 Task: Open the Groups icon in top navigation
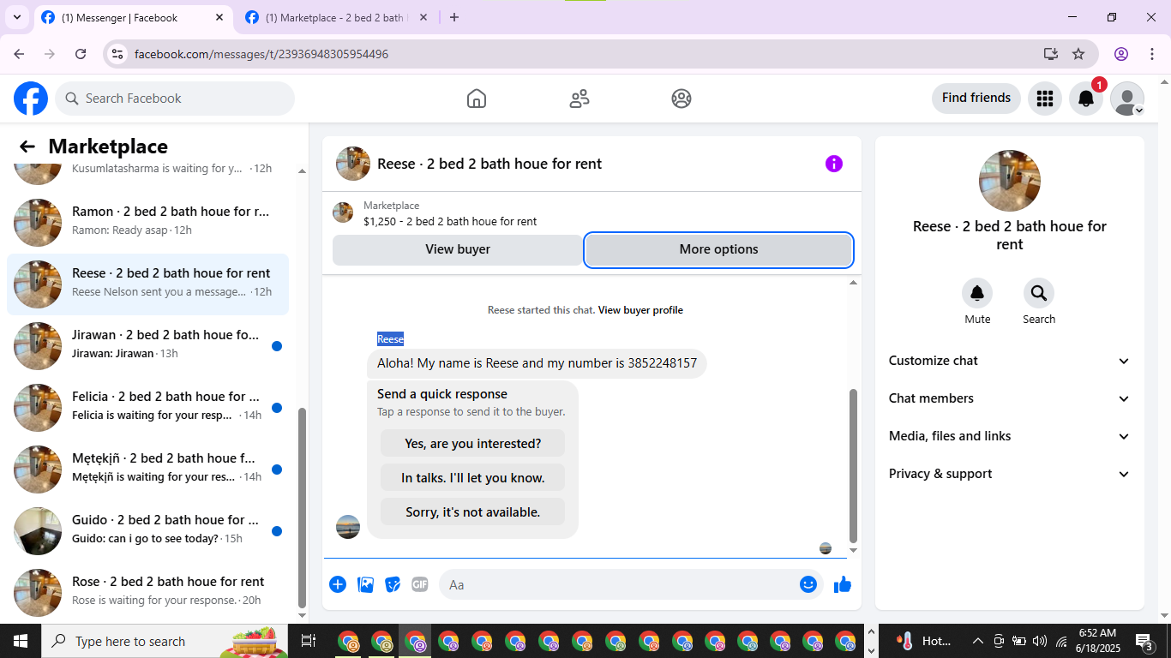point(682,99)
